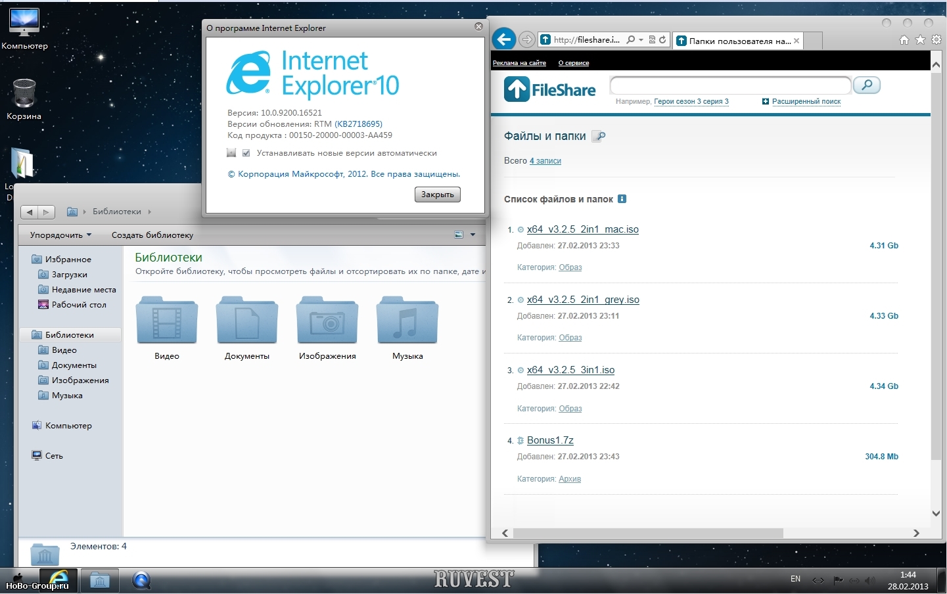This screenshot has width=947, height=594.
Task: Expand the address bar autocomplete dropdown arrow
Action: [x=641, y=39]
